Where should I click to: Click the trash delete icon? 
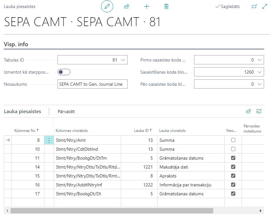point(166,6)
